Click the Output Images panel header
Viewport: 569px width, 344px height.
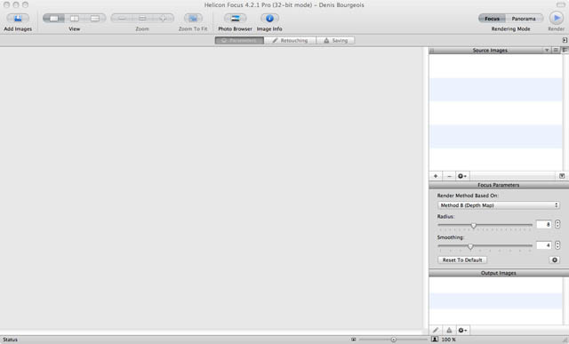499,273
